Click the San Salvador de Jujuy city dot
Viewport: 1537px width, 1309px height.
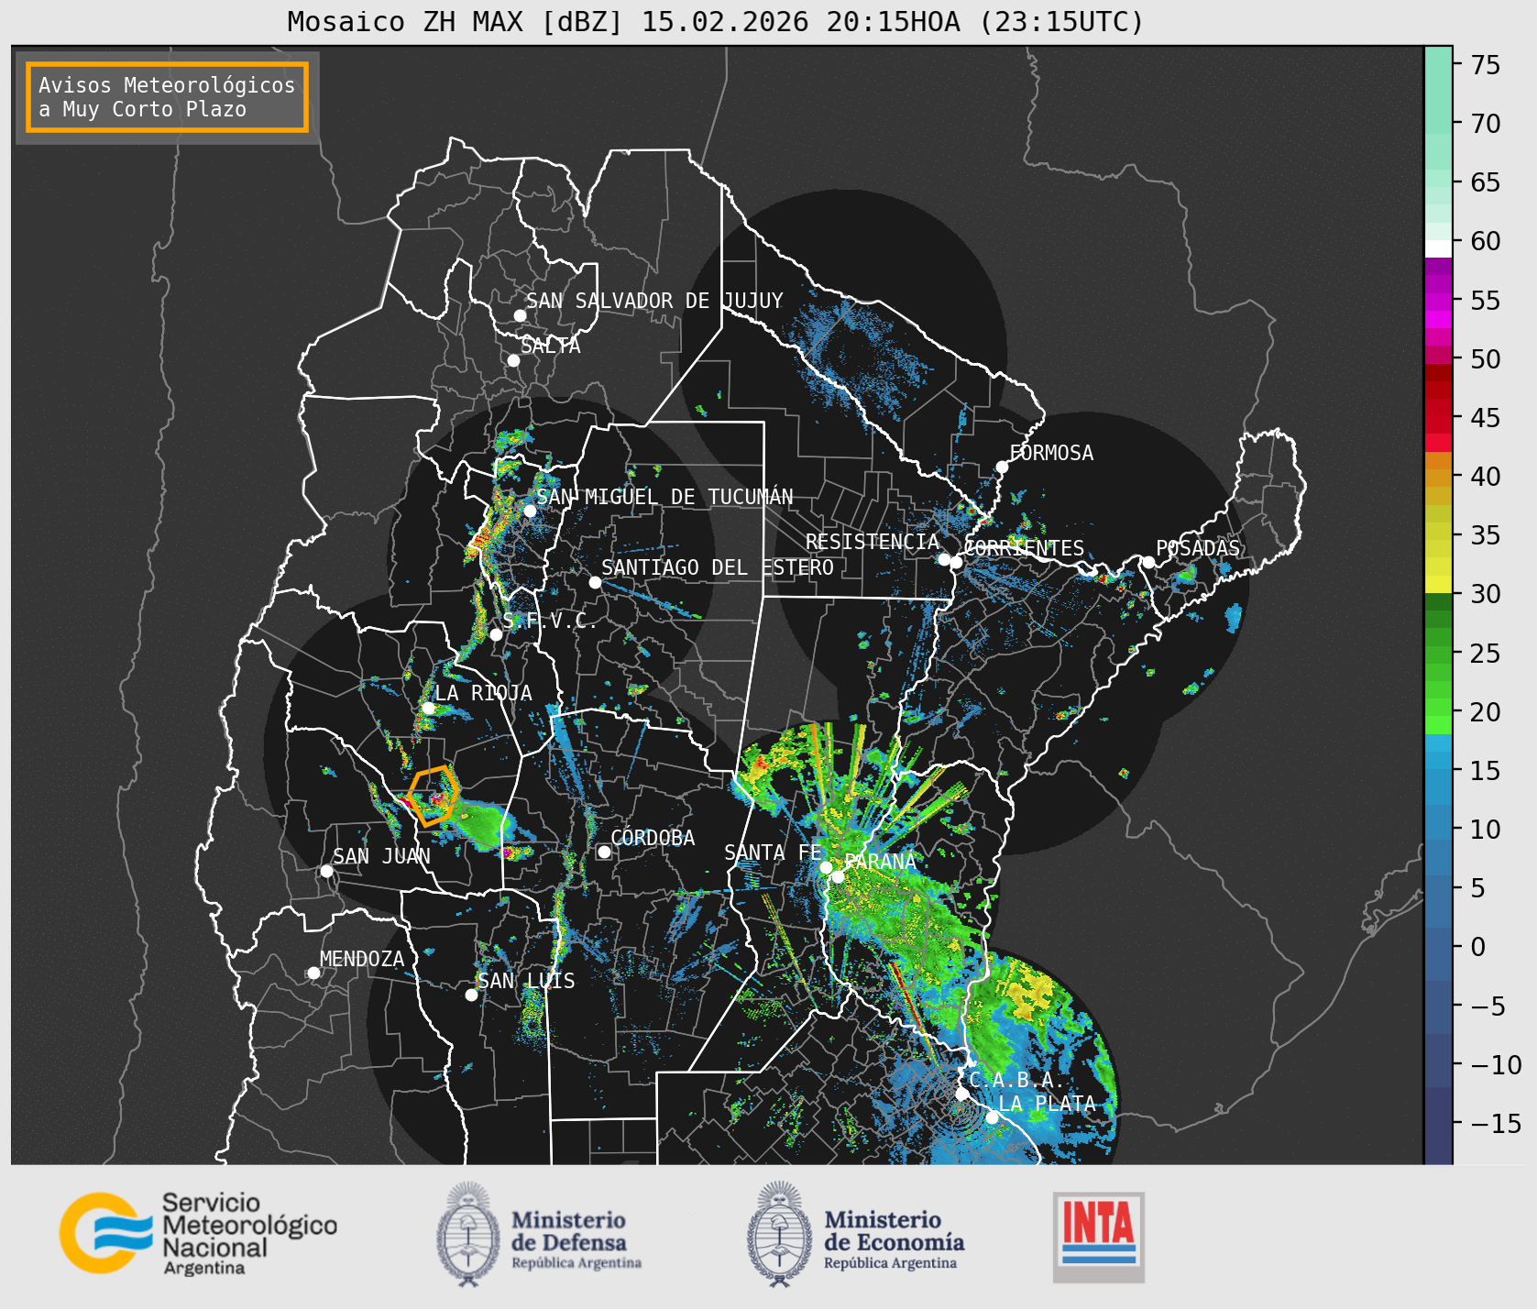[x=520, y=315]
